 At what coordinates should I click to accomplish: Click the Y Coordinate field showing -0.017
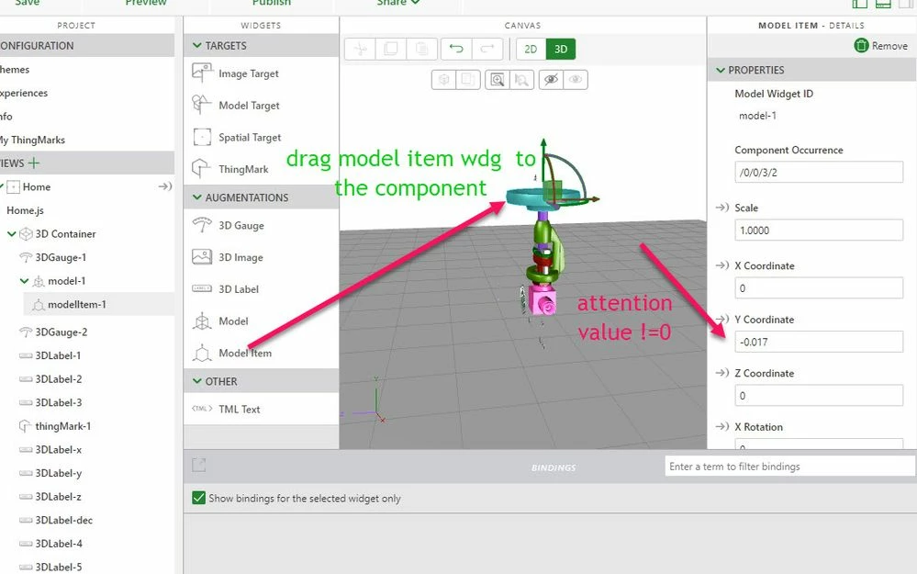pyautogui.click(x=819, y=342)
